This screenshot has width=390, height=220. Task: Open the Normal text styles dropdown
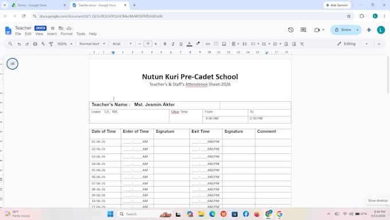tap(92, 44)
